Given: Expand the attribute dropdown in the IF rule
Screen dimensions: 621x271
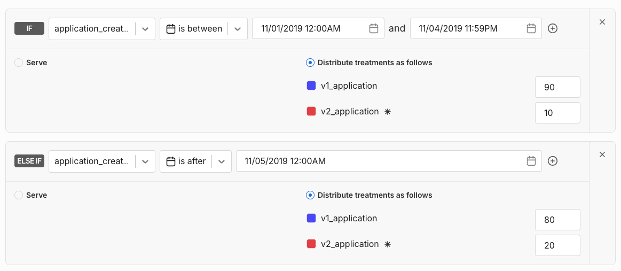Looking at the screenshot, I should [x=145, y=29].
